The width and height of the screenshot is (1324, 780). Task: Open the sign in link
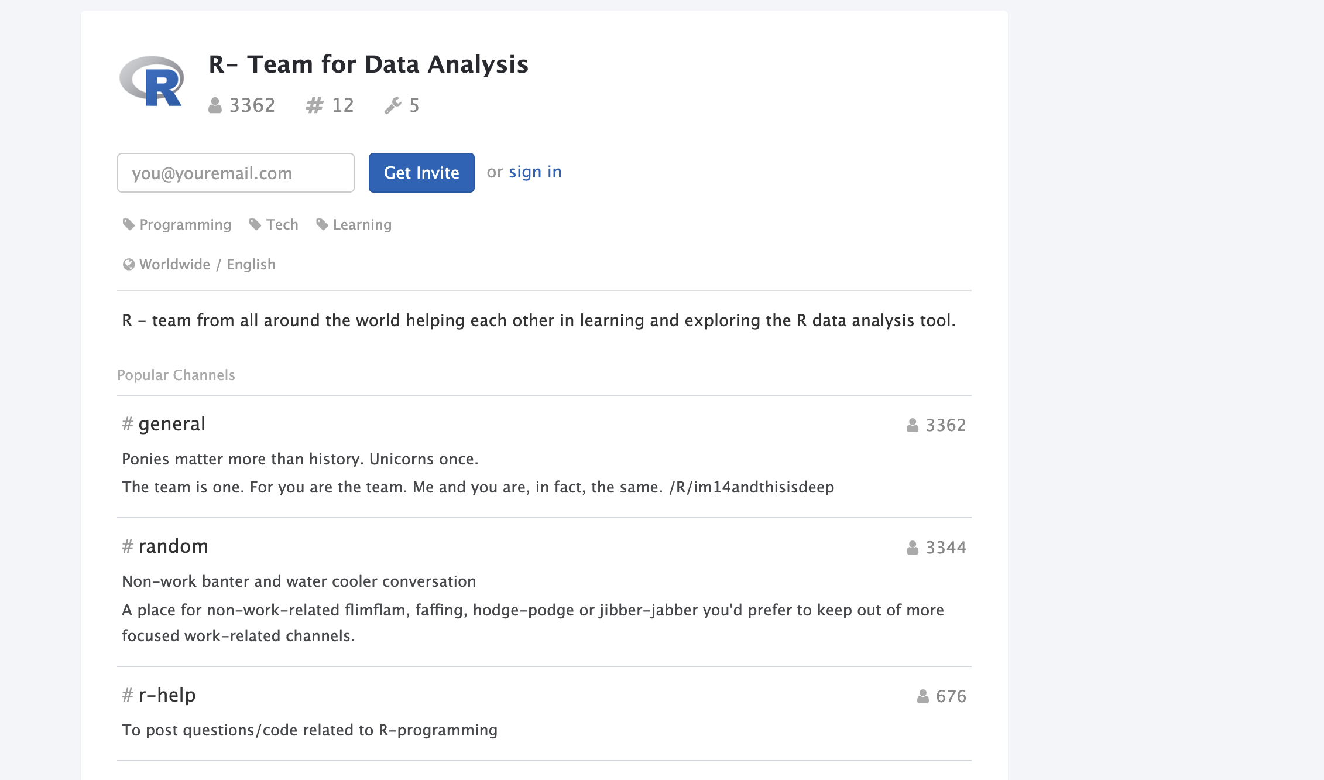(x=534, y=171)
